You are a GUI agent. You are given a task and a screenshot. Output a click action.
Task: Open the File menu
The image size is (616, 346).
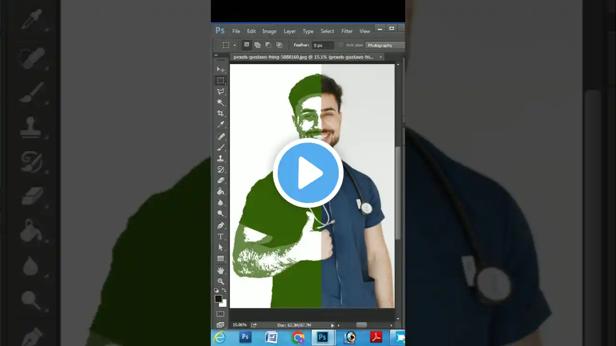(x=236, y=31)
